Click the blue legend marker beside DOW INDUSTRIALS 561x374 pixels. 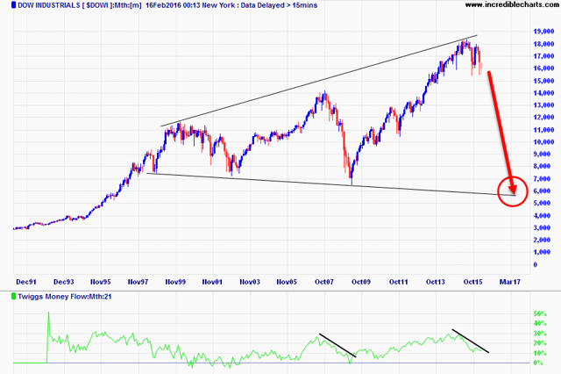coord(14,5)
